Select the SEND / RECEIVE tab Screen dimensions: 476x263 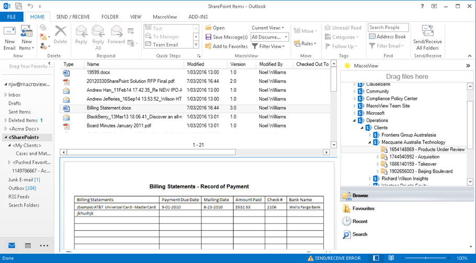tap(73, 17)
